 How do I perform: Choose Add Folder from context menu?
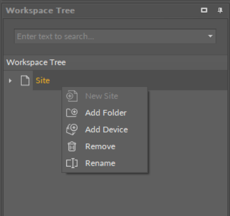[x=105, y=113]
